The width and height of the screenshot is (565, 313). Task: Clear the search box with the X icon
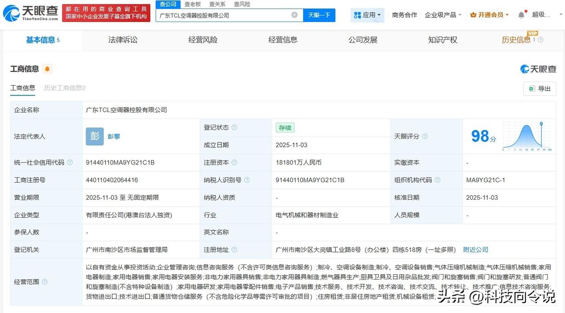[294, 15]
